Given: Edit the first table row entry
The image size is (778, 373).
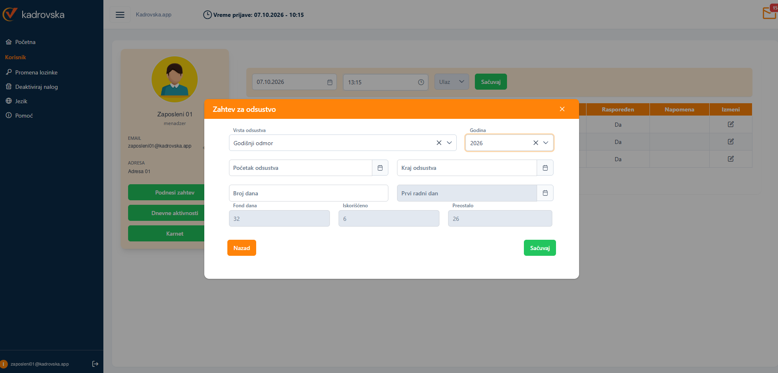Looking at the screenshot, I should point(731,124).
